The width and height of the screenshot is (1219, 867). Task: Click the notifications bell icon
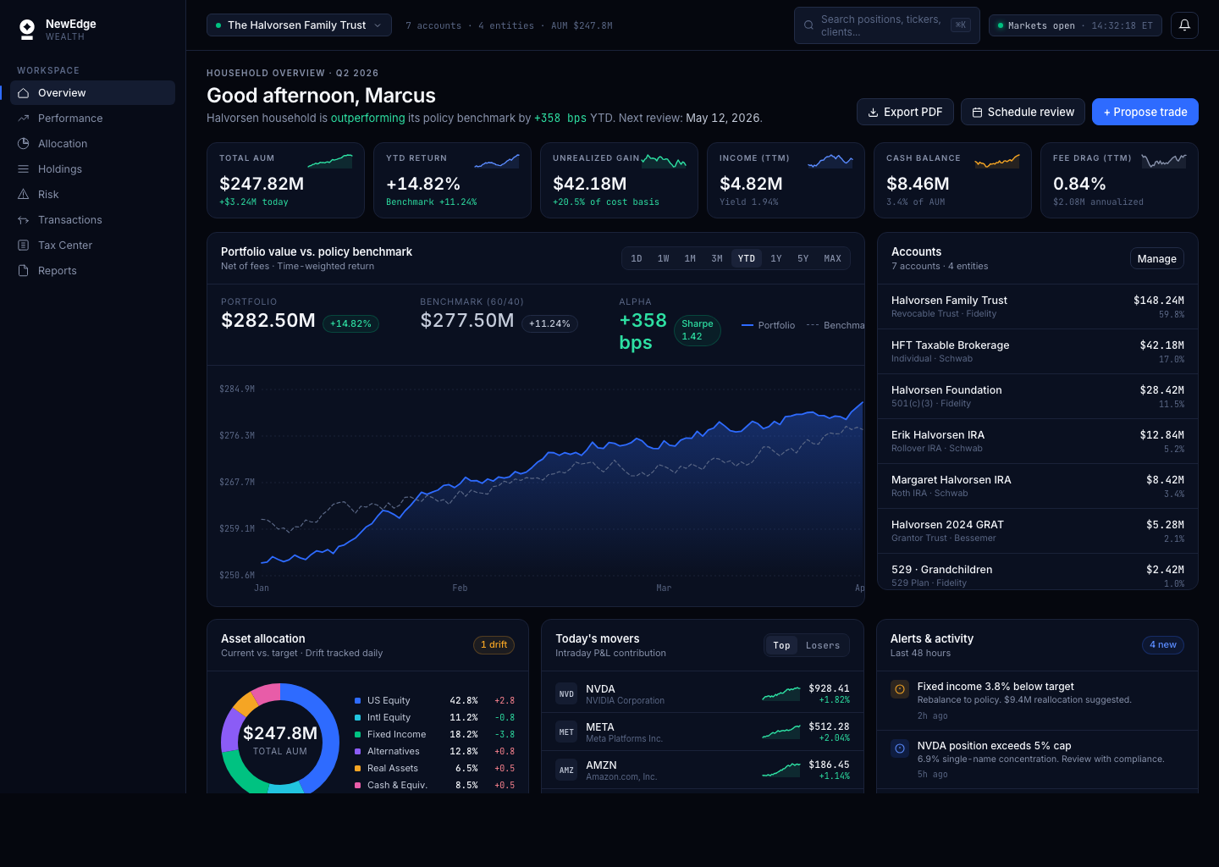click(1184, 25)
